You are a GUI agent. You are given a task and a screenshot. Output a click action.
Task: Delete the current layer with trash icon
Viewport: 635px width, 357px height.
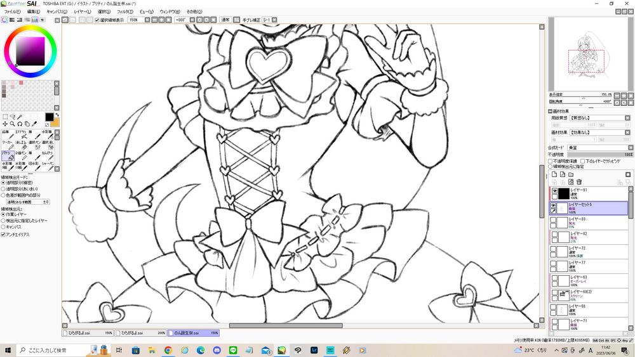click(579, 182)
